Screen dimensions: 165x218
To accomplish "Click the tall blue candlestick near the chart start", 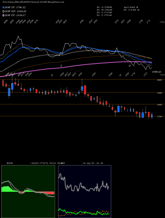I will [x=9, y=92].
